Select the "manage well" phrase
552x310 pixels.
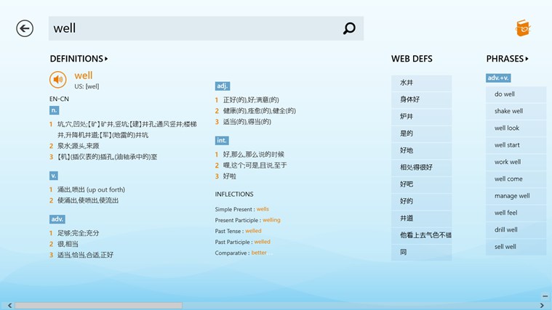click(x=512, y=196)
